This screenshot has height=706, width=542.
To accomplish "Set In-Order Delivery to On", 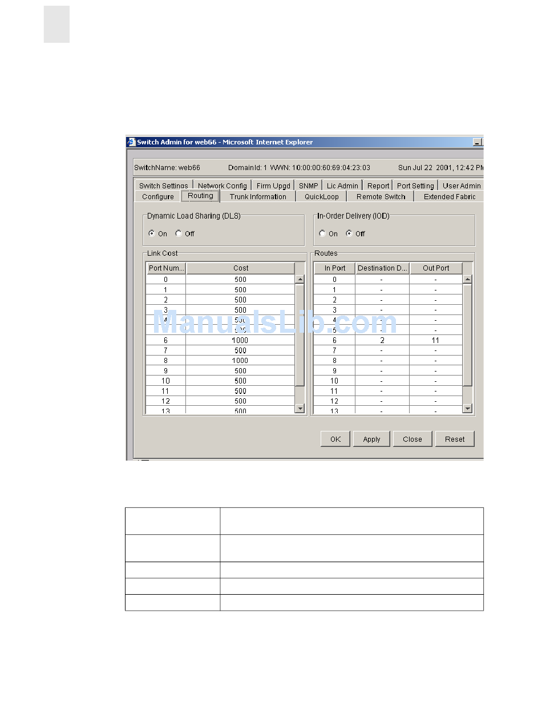I will 322,233.
